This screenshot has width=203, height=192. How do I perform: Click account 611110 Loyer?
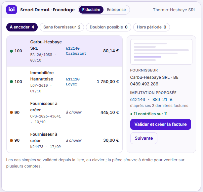tap(73, 82)
